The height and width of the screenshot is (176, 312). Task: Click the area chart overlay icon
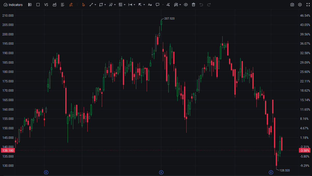(54, 5)
